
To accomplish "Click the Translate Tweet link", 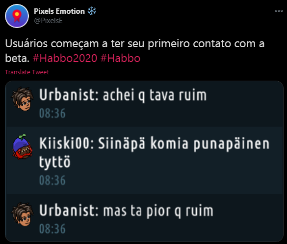I will point(27,72).
